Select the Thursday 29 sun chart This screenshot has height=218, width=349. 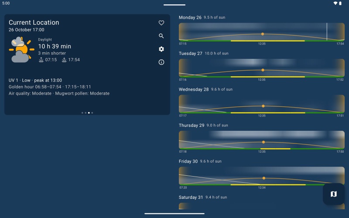tap(262, 140)
